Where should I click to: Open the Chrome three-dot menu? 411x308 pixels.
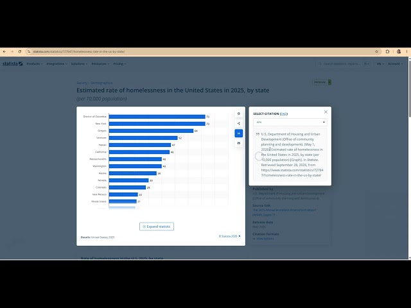click(407, 51)
